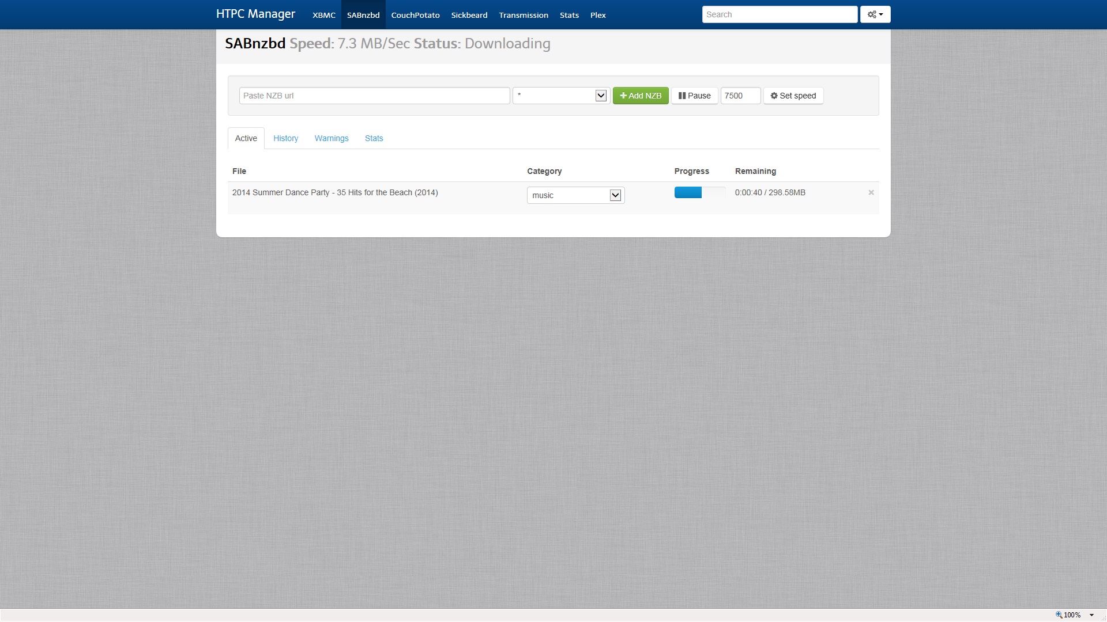This screenshot has height=622, width=1107.
Task: Go to the XBMC navigation item
Action: point(324,15)
